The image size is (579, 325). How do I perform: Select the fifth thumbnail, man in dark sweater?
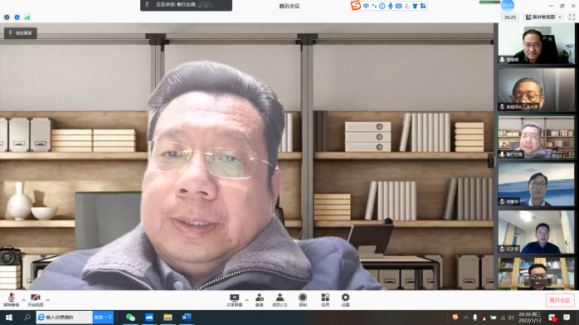coord(536,232)
